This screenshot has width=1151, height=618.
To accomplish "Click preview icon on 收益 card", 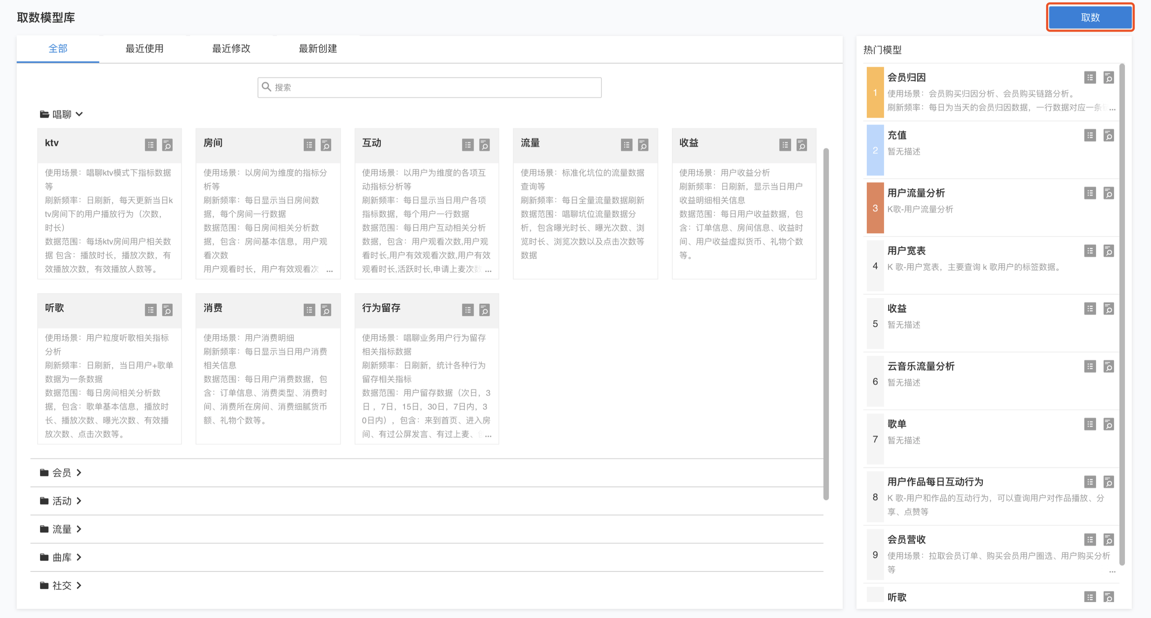I will pyautogui.click(x=801, y=145).
